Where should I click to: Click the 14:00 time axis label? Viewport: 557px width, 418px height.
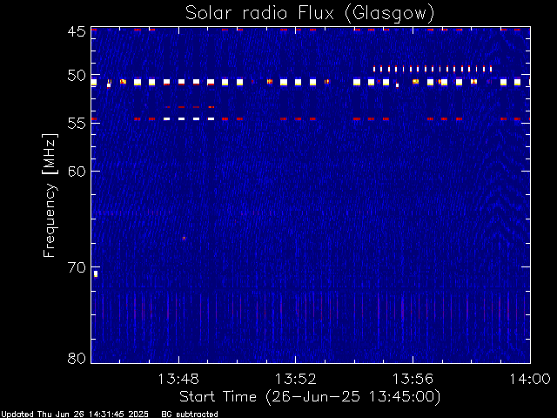click(530, 379)
